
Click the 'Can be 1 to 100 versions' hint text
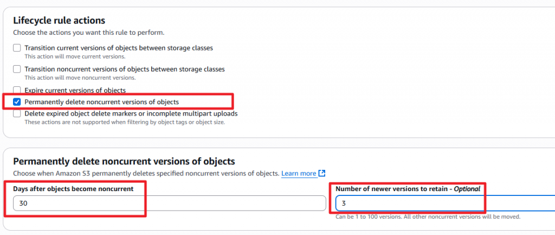pos(428,217)
